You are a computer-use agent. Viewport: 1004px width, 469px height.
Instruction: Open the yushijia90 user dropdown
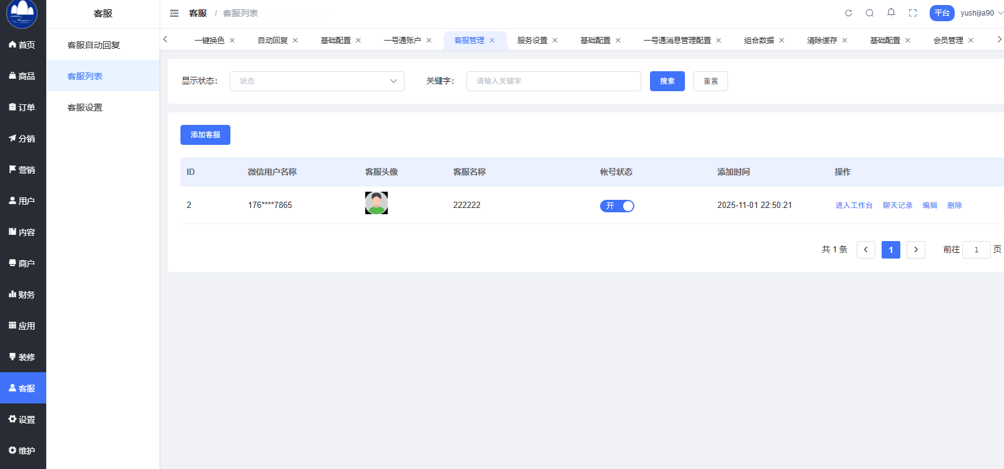tap(980, 13)
